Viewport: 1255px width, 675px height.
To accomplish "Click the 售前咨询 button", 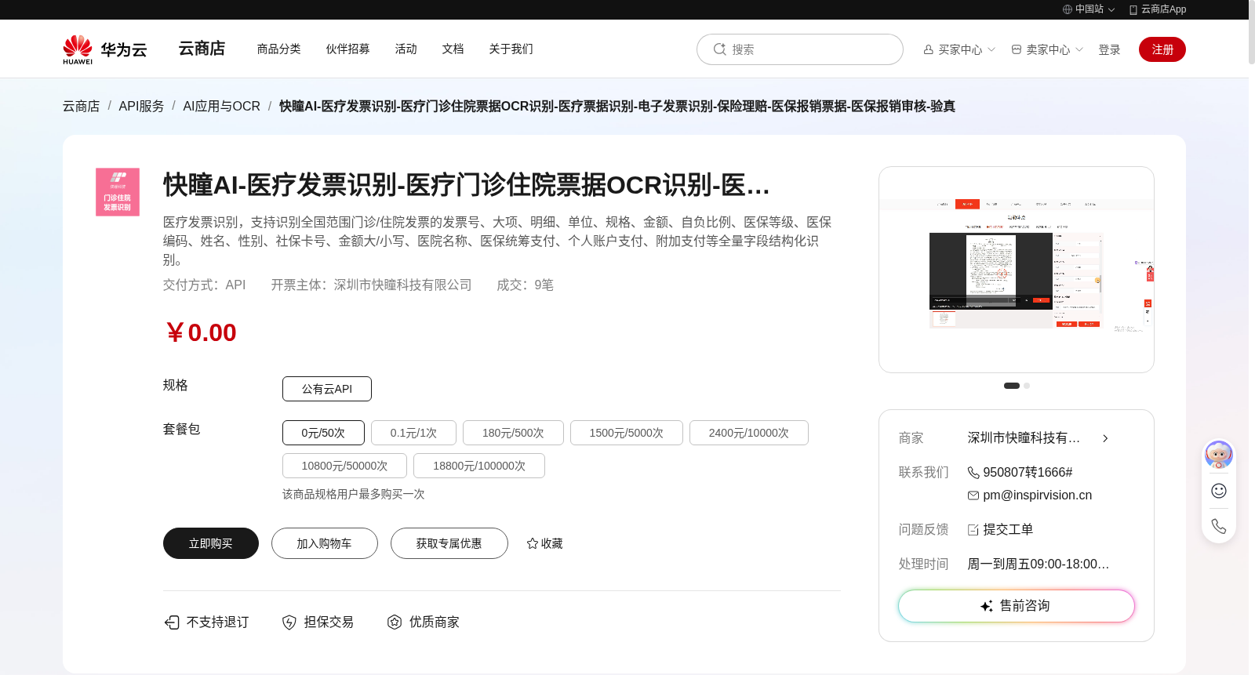I will coord(1017,606).
